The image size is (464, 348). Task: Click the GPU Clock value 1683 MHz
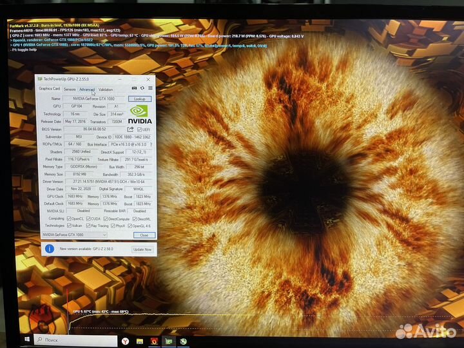pos(75,196)
